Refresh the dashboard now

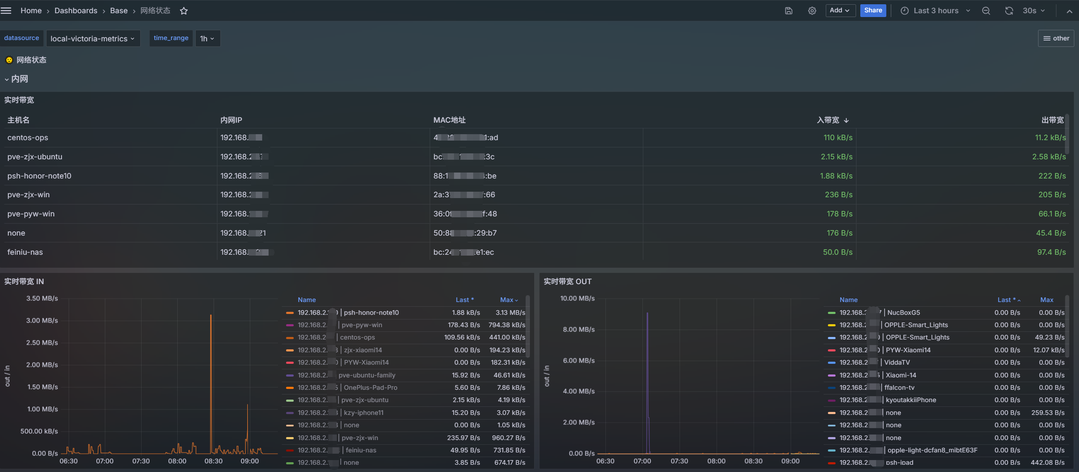(x=1009, y=11)
